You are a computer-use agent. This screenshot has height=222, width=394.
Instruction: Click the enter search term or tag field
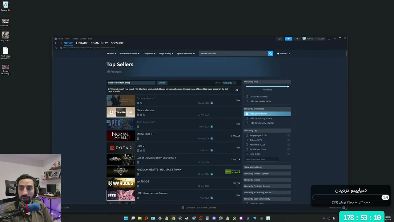pos(131,83)
